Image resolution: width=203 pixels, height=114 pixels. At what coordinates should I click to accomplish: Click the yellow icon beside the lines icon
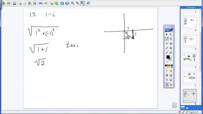pyautogui.click(x=171, y=71)
